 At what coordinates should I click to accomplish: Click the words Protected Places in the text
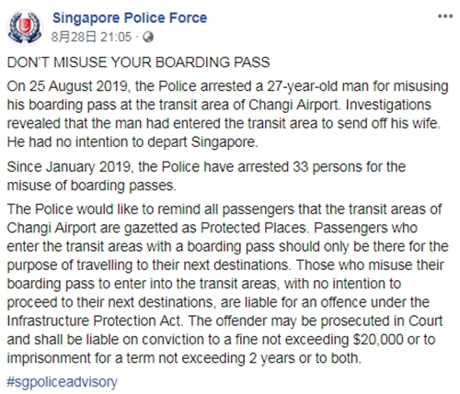pyautogui.click(x=253, y=228)
